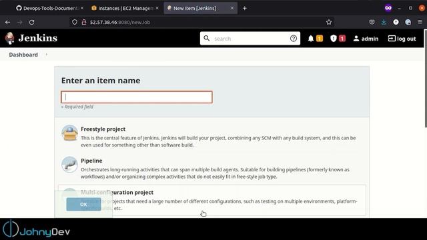The image size is (427, 240).
Task: Click the purple private browsing mask icon
Action: [388, 8]
